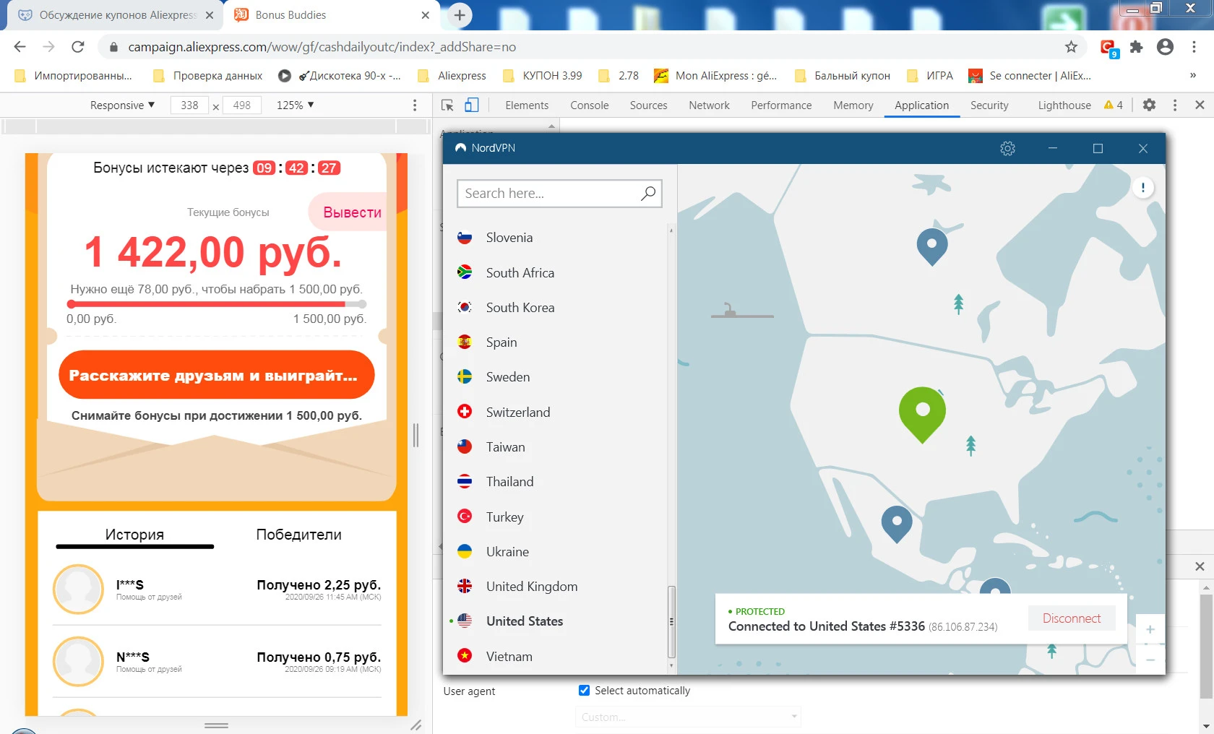Viewport: 1214px width, 734px height.
Task: Click the browser address bar URL
Action: coord(322,47)
